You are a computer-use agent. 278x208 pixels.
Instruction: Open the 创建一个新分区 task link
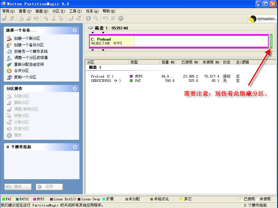click(x=27, y=38)
